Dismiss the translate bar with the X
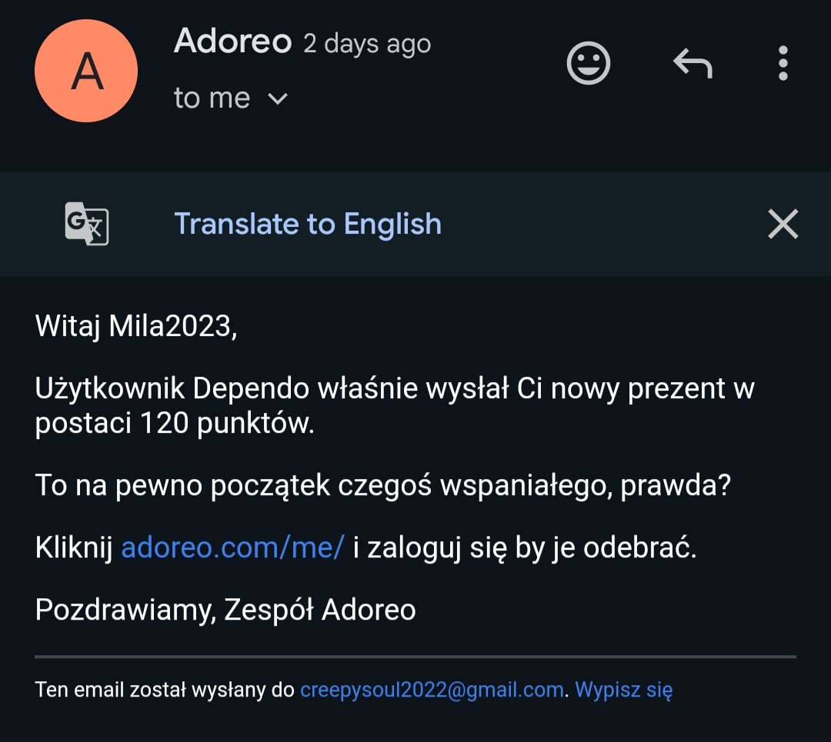 point(783,224)
